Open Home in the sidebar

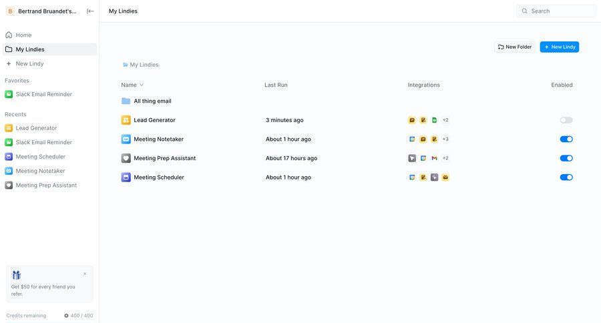(49, 35)
